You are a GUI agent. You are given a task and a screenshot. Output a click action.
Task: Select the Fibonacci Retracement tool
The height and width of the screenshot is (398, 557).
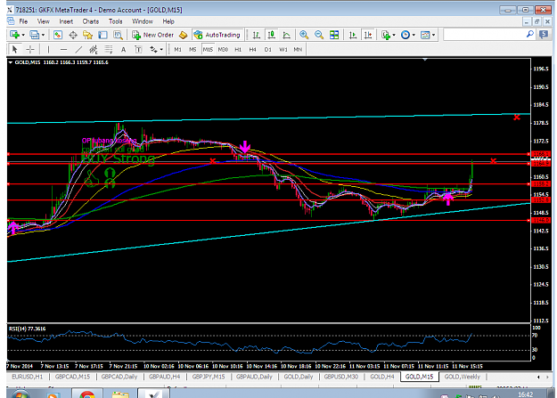pos(109,49)
